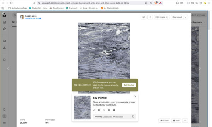
Task: Save photo with bookmark button
Action: (x=143, y=17)
